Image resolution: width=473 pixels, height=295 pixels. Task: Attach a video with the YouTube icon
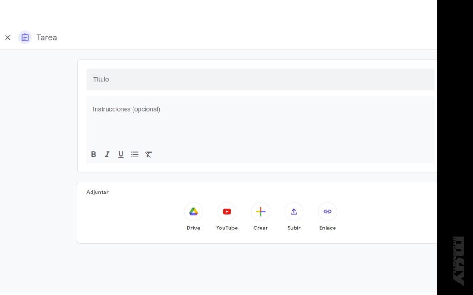[x=227, y=211]
